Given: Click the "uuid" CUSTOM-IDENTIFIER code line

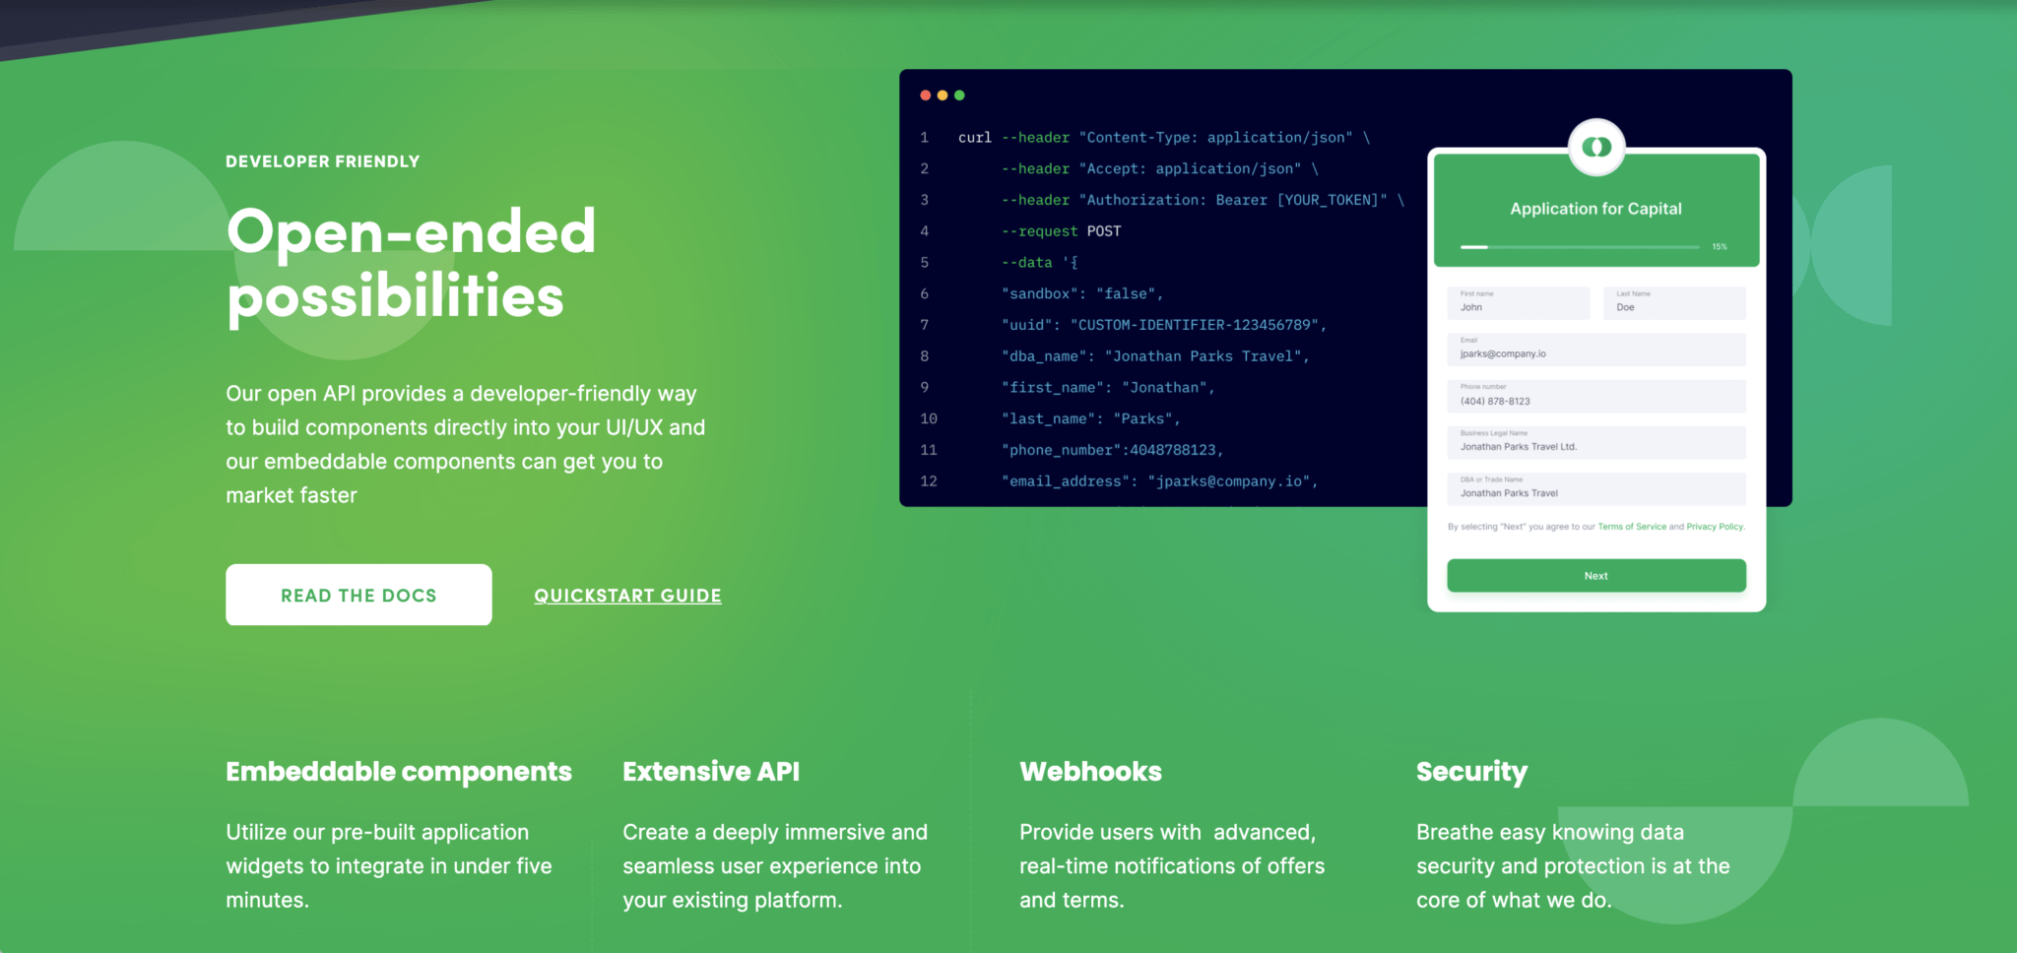Looking at the screenshot, I should [1164, 325].
